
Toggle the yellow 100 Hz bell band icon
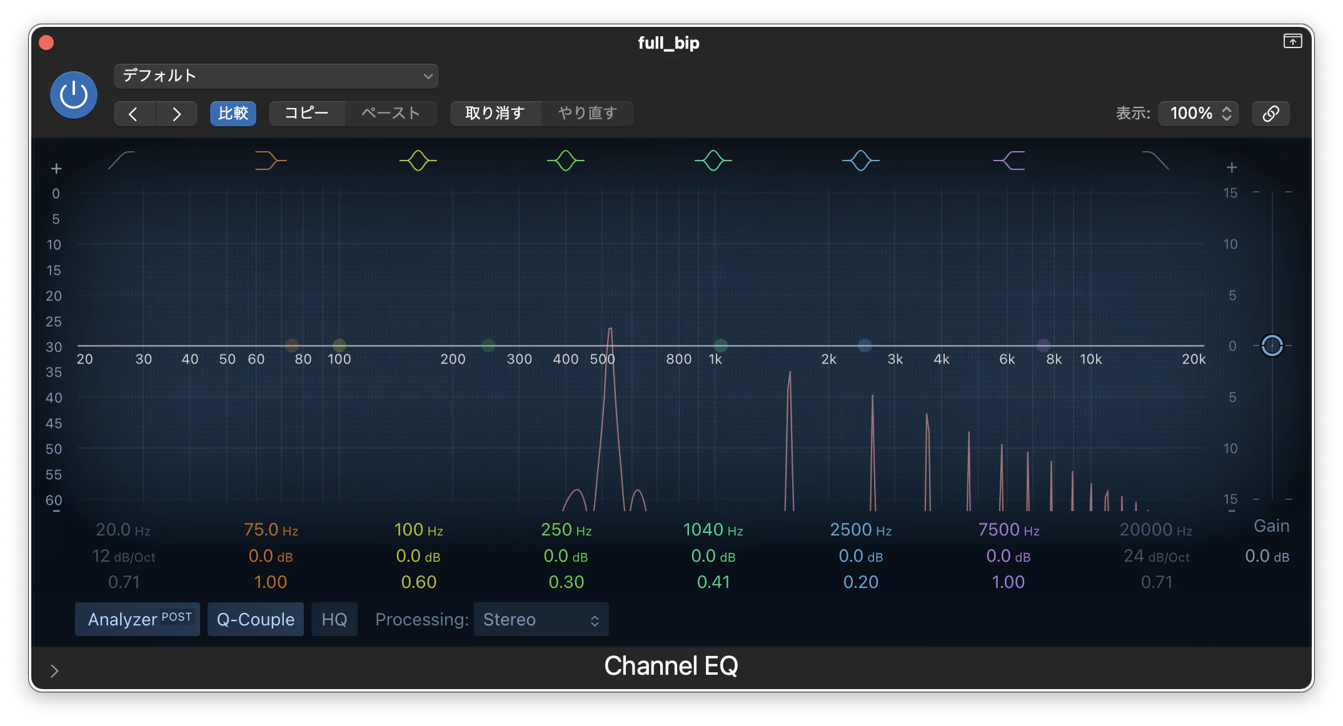[x=418, y=161]
